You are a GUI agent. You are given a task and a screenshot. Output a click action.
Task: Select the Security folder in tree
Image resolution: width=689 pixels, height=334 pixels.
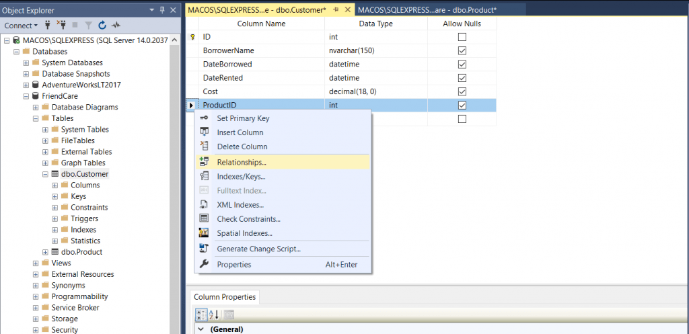pos(65,329)
